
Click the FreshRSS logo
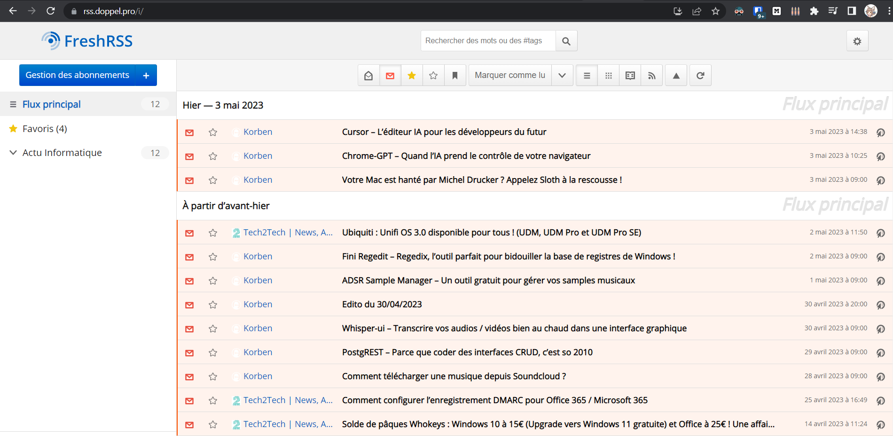pos(87,41)
